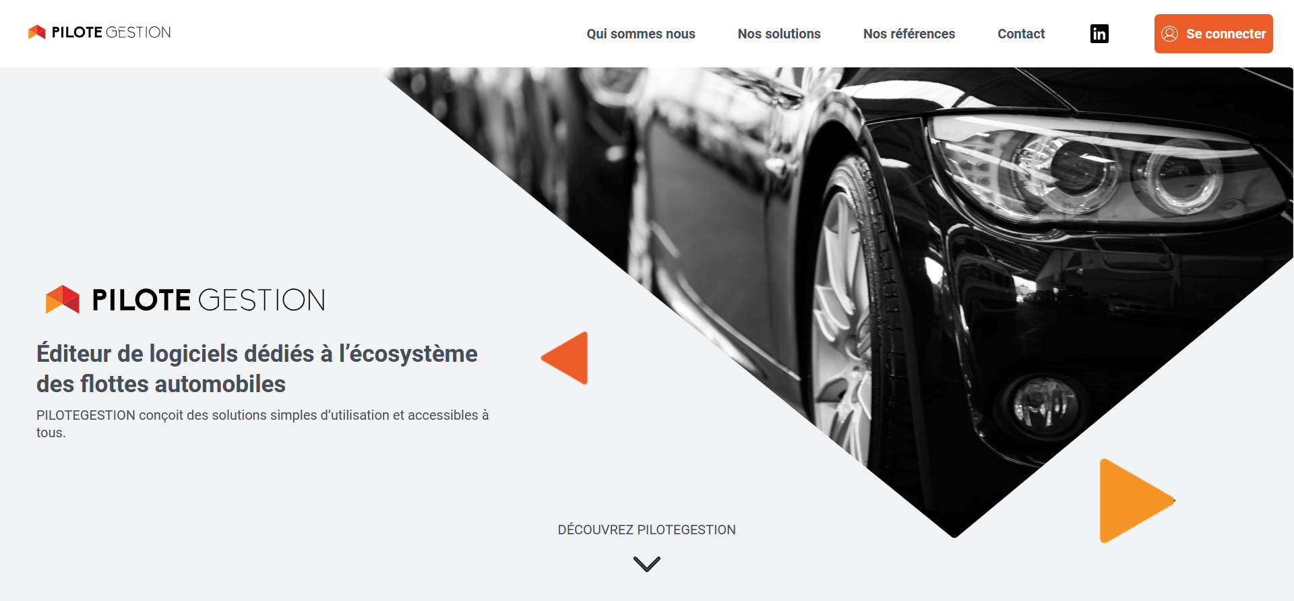The width and height of the screenshot is (1294, 601).
Task: Open the Contact page link
Action: click(x=1021, y=34)
